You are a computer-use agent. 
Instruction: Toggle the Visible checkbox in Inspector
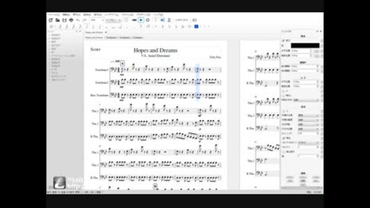pos(283,40)
